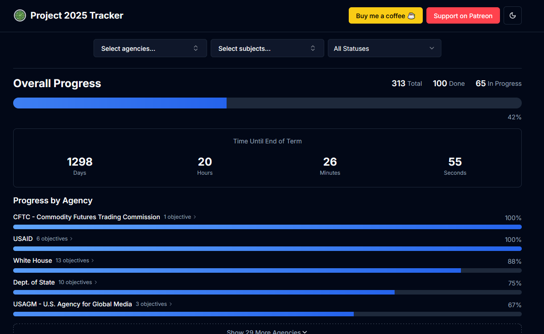This screenshot has height=334, width=544.
Task: Click the White House progress bar
Action: pos(267,270)
